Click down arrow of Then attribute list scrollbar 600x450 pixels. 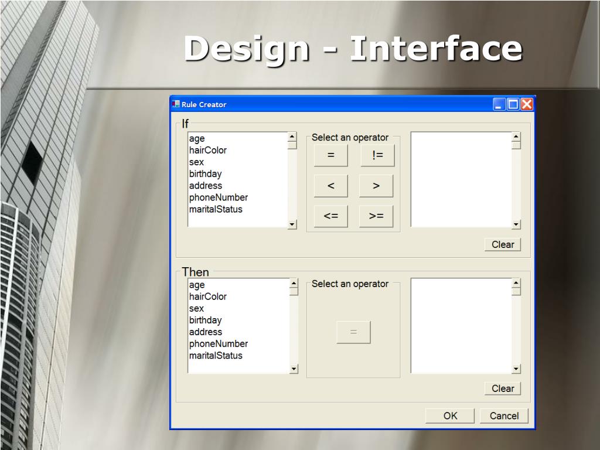[x=294, y=369]
